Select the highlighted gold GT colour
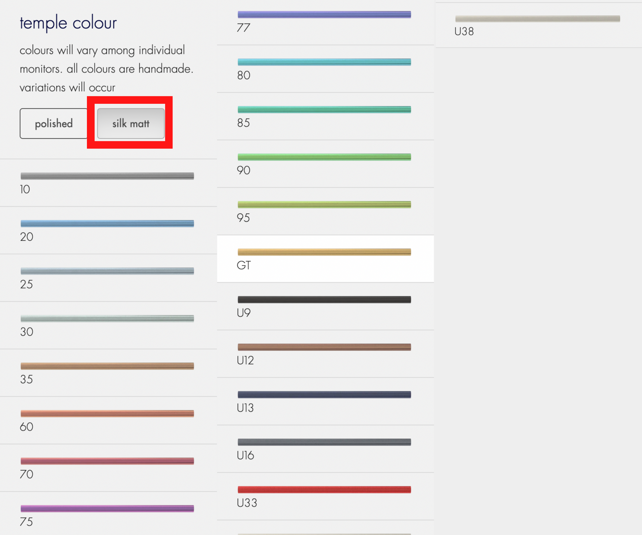642x535 pixels. point(324,258)
